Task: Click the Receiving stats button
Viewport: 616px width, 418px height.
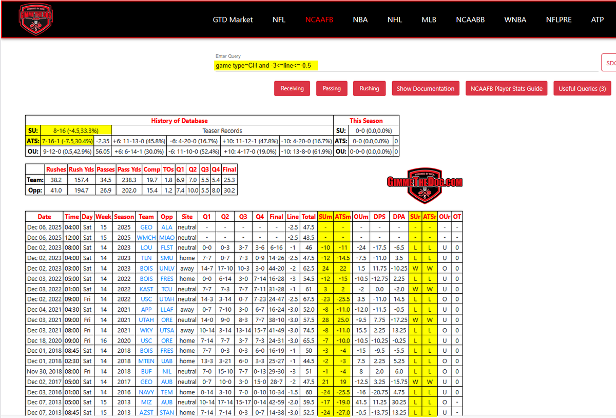Action: tap(292, 88)
